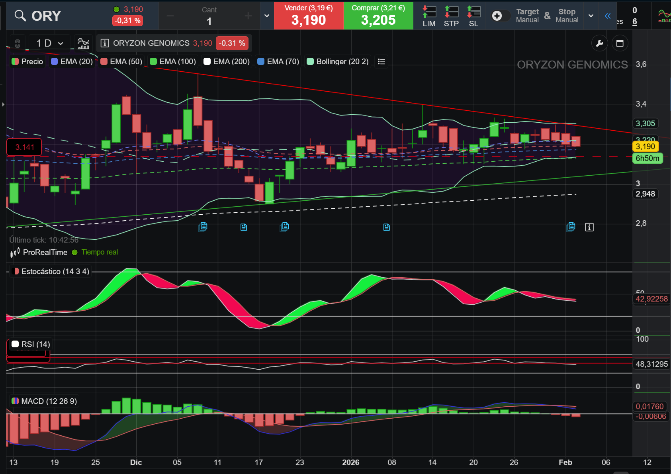Click the Comprar 3,205 buy button

click(x=378, y=16)
